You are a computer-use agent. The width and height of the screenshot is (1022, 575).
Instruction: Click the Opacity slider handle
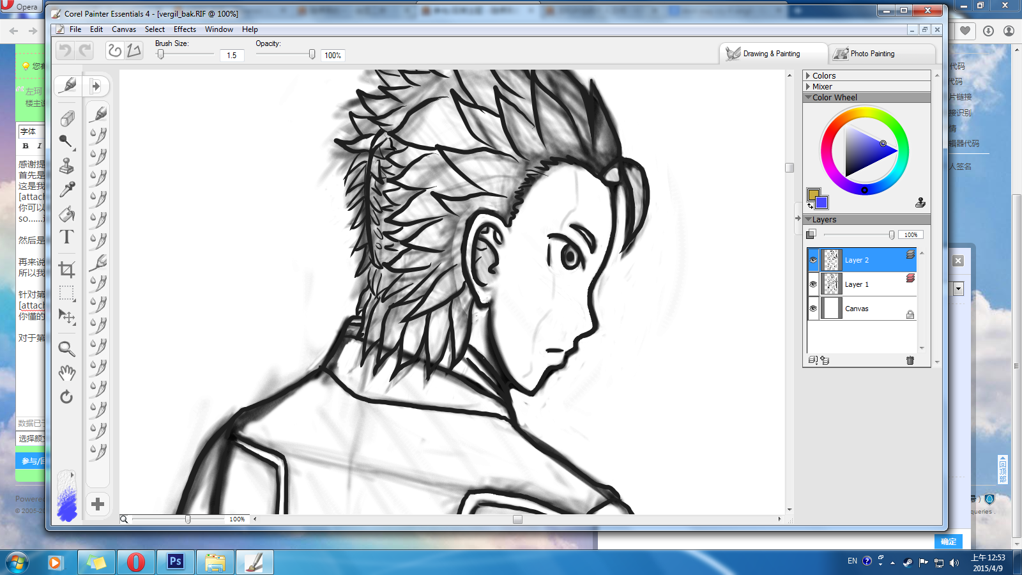point(312,54)
